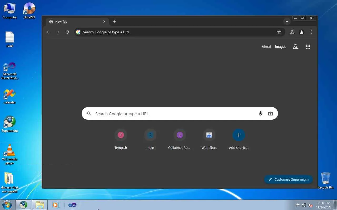Select the read text file icon

[x=10, y=39]
